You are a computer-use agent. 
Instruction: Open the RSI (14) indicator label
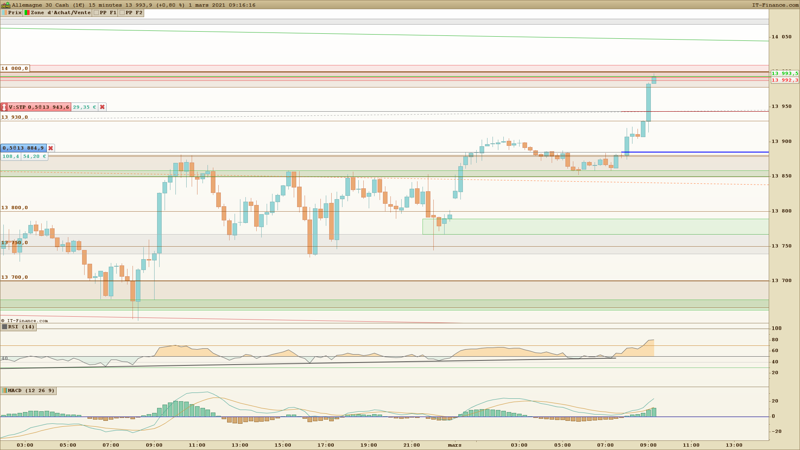(x=21, y=327)
